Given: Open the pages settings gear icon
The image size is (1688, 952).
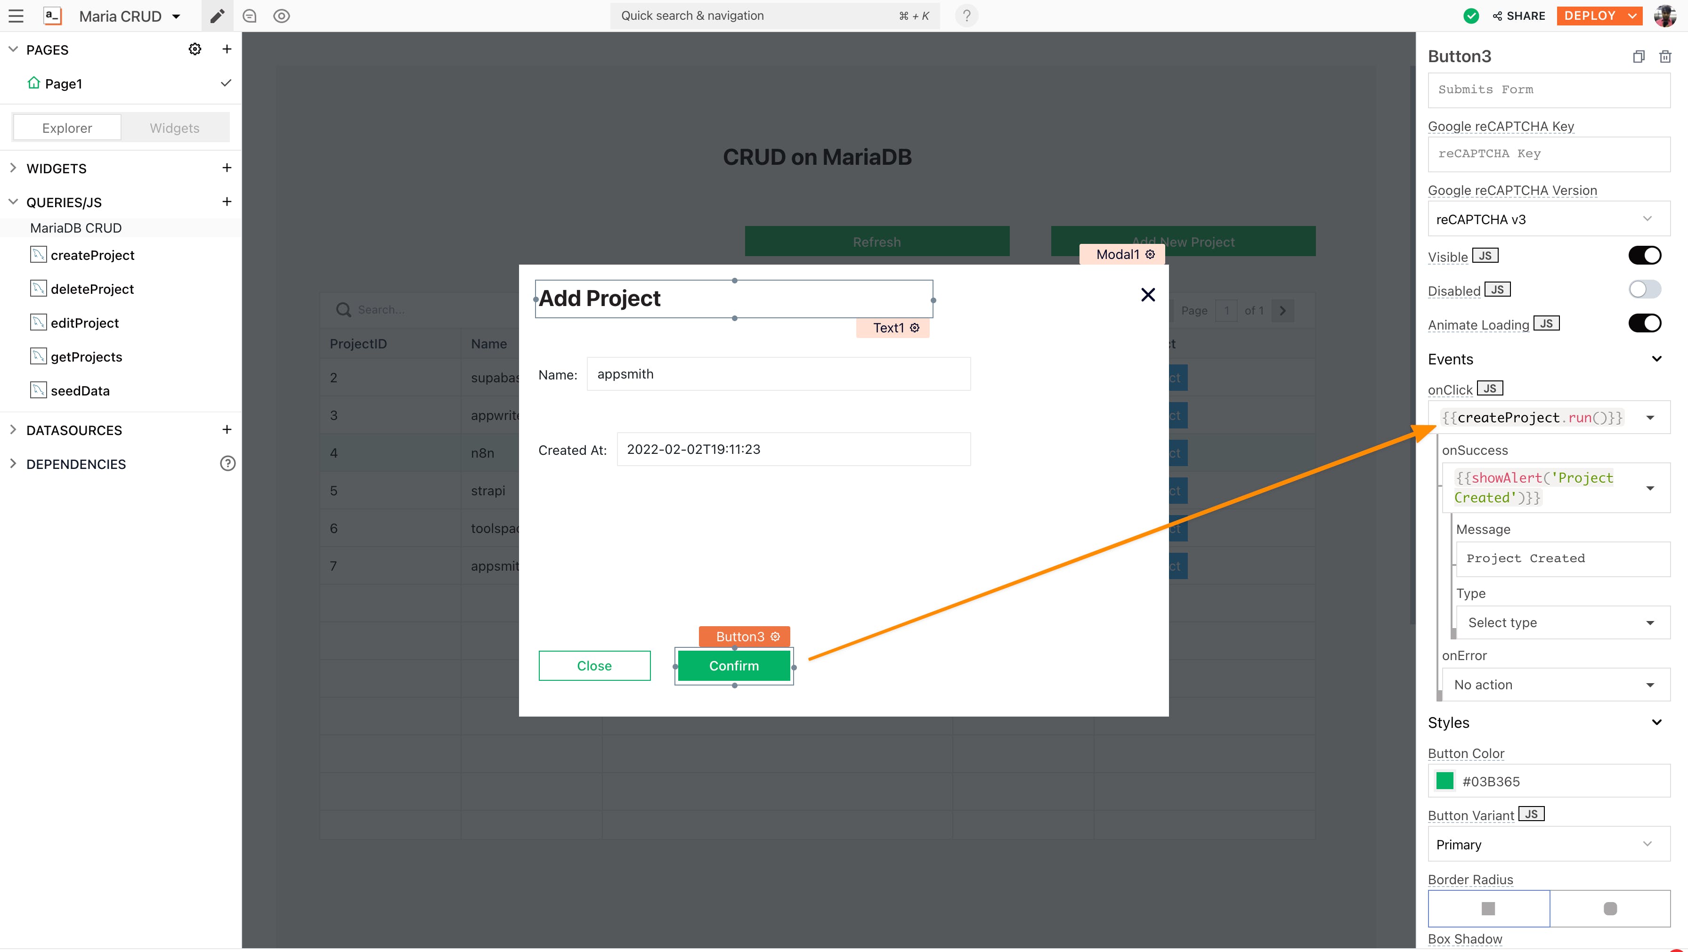Looking at the screenshot, I should pyautogui.click(x=195, y=49).
